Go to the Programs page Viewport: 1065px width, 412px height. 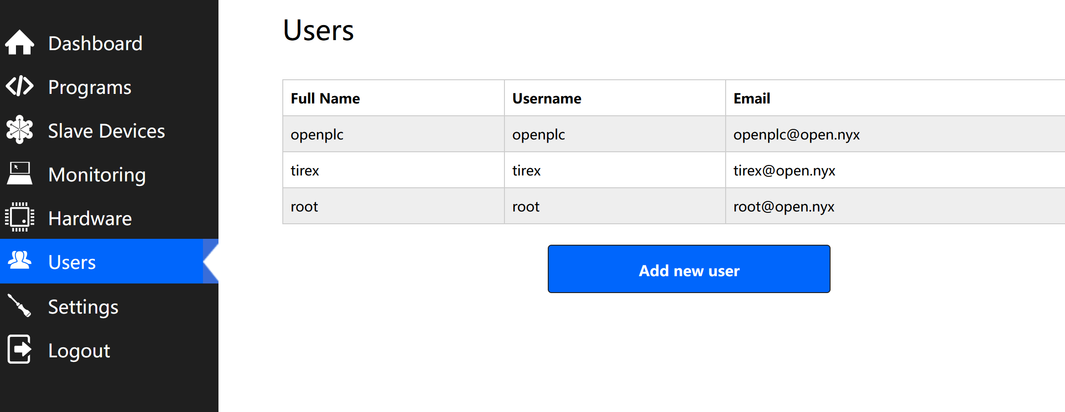pyautogui.click(x=90, y=88)
